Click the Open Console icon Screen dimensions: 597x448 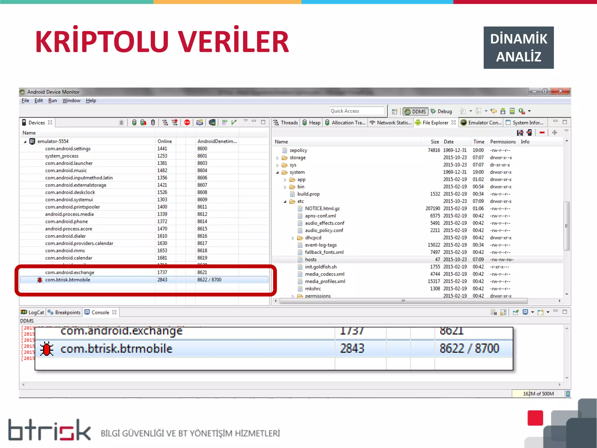(540, 312)
